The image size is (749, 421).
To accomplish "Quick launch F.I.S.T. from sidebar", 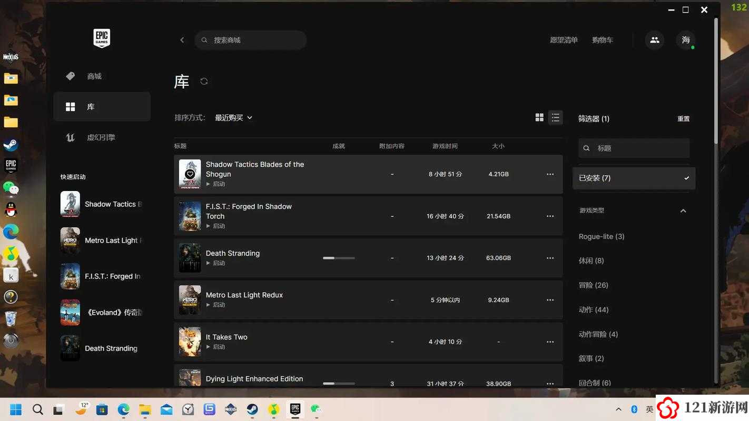I will click(x=102, y=276).
